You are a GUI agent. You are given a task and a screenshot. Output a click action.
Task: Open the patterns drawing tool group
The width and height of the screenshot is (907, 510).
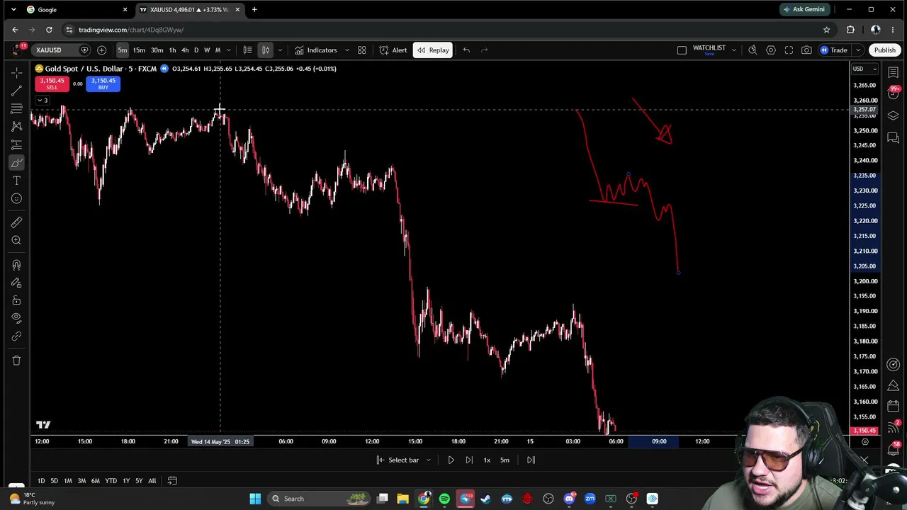tap(16, 126)
